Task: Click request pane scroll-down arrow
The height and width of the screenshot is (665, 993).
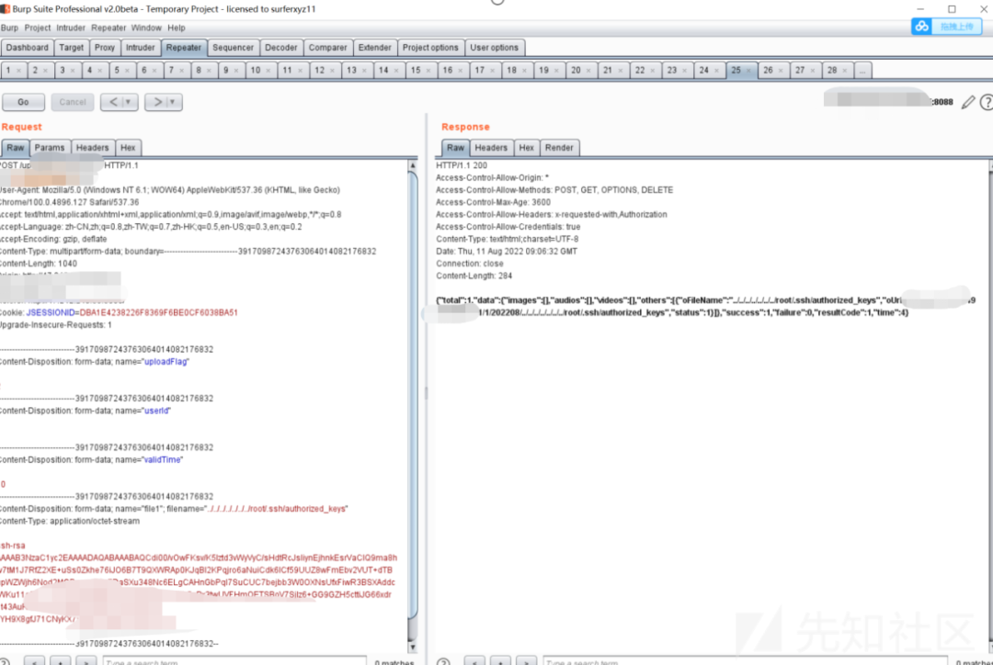Action: pyautogui.click(x=413, y=648)
